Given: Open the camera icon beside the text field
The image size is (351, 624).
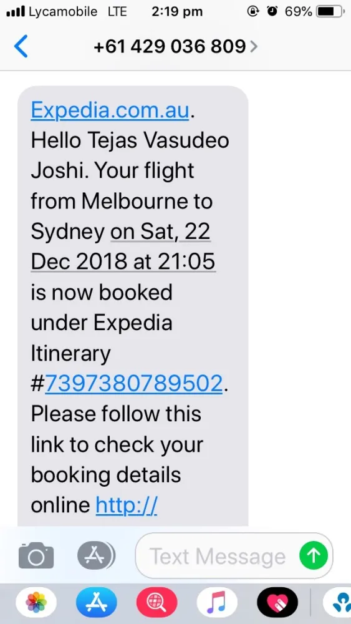Looking at the screenshot, I should click(36, 555).
